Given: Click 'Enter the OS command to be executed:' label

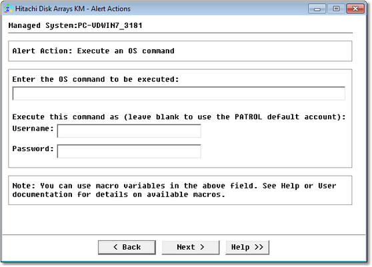Looking at the screenshot, I should click(95, 79).
